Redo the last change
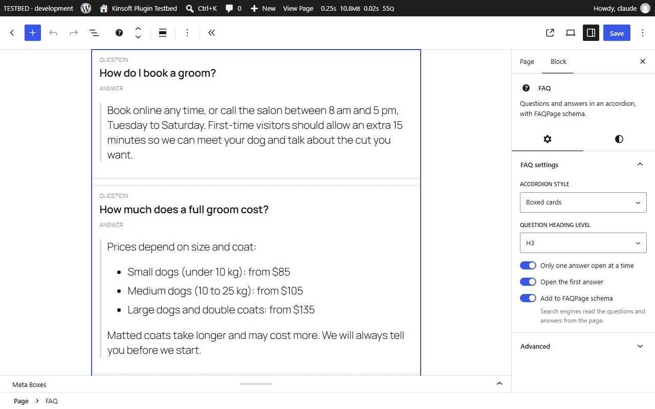 pyautogui.click(x=74, y=33)
